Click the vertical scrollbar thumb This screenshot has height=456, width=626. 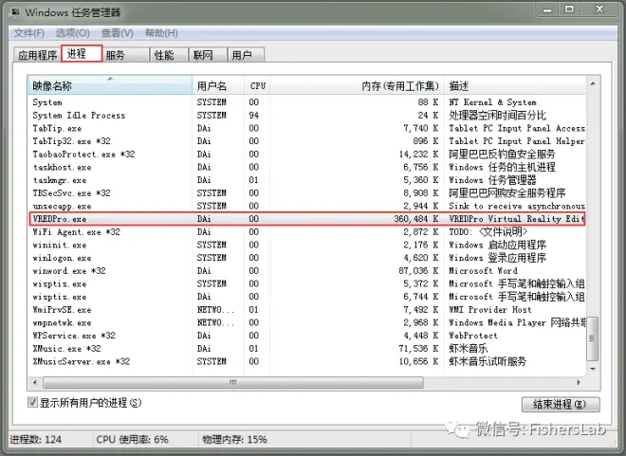click(593, 338)
